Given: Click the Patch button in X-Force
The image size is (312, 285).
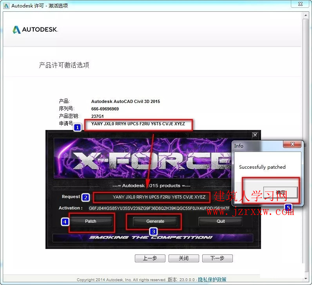Looking at the screenshot, I should (x=91, y=222).
